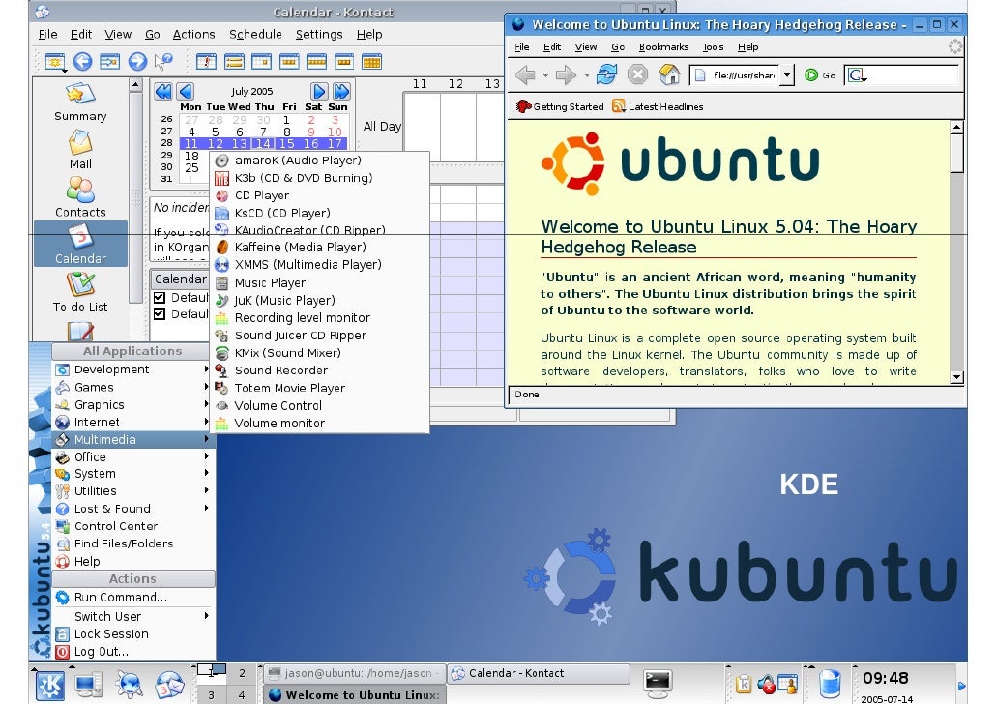Switch to virtual desktop 2 in pager
The image size is (996, 704).
pyautogui.click(x=242, y=673)
